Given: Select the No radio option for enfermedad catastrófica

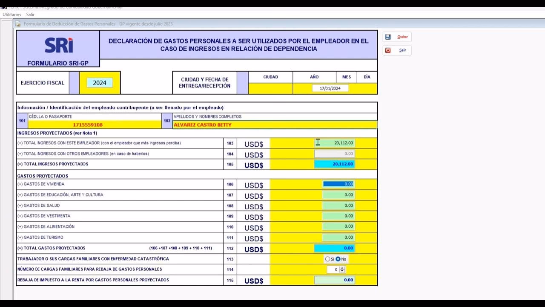Looking at the screenshot, I should 338,258.
